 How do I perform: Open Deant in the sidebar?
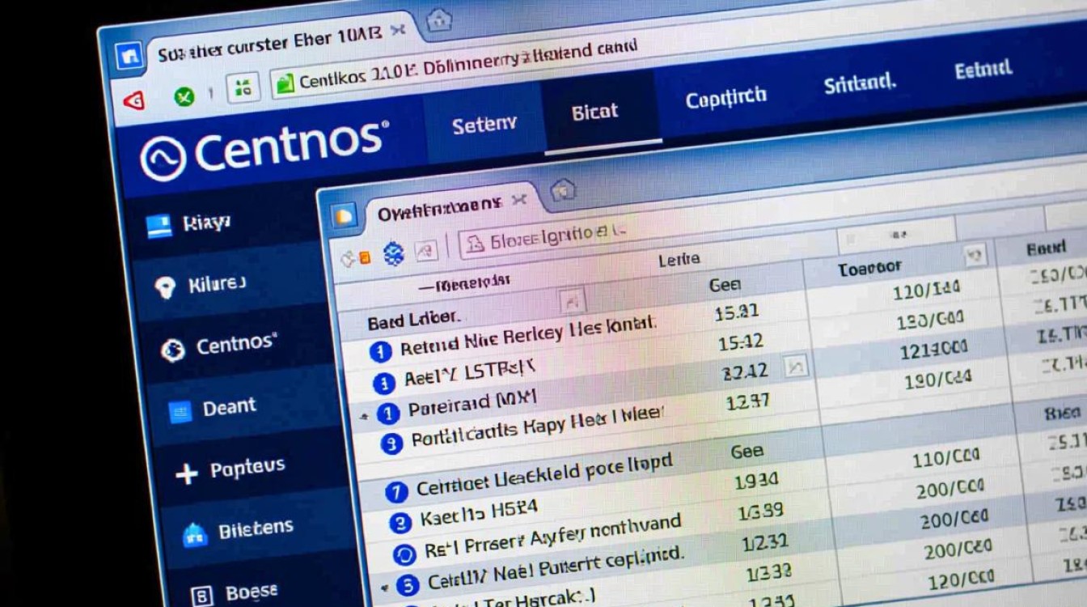[229, 407]
